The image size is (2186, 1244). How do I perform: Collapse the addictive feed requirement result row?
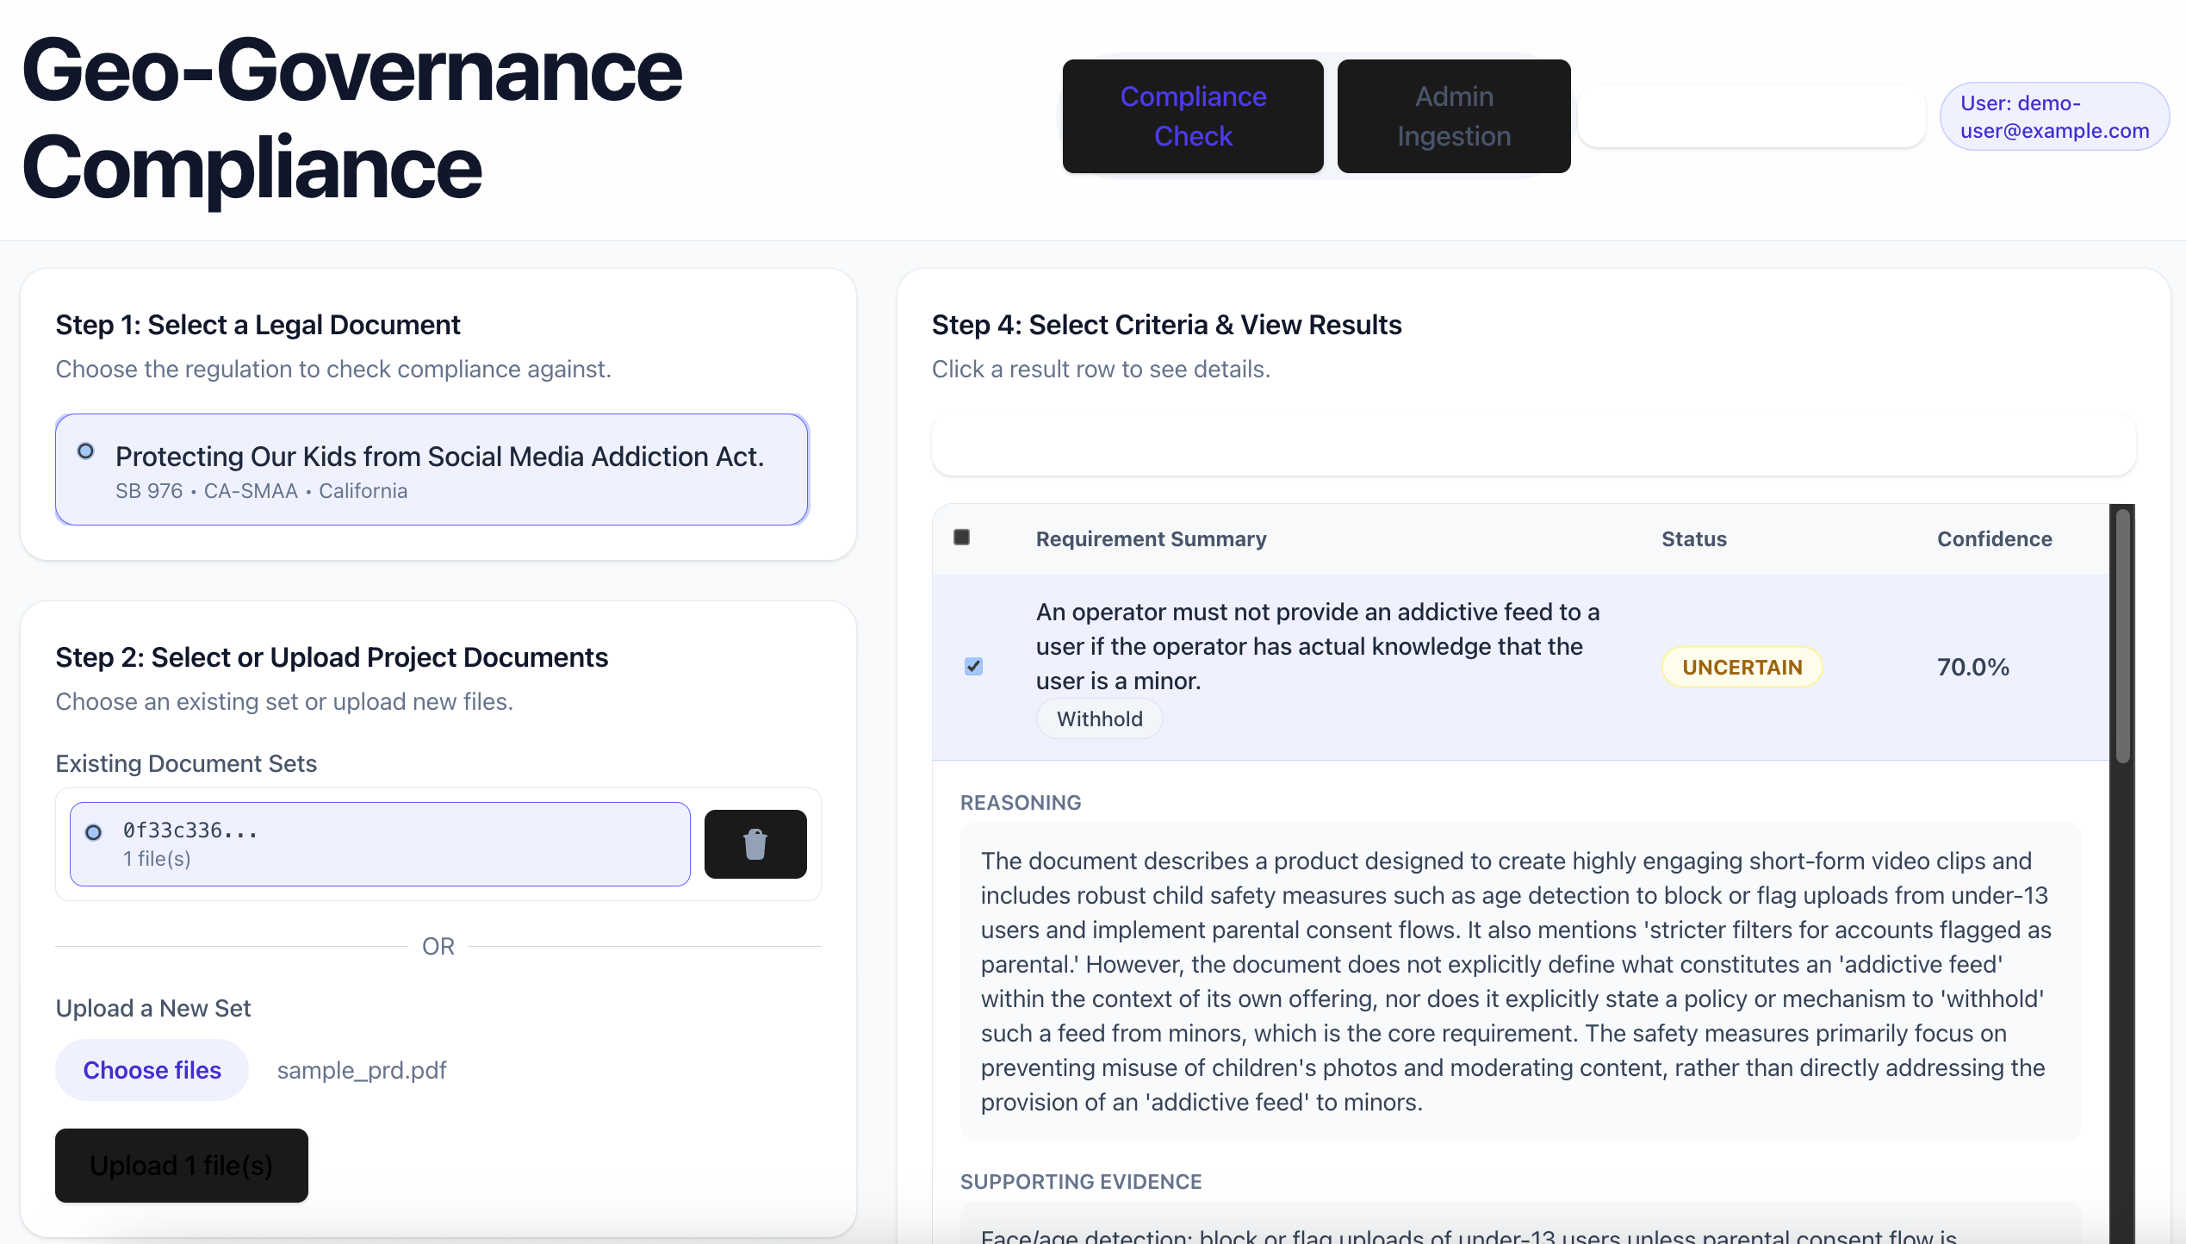click(1318, 646)
